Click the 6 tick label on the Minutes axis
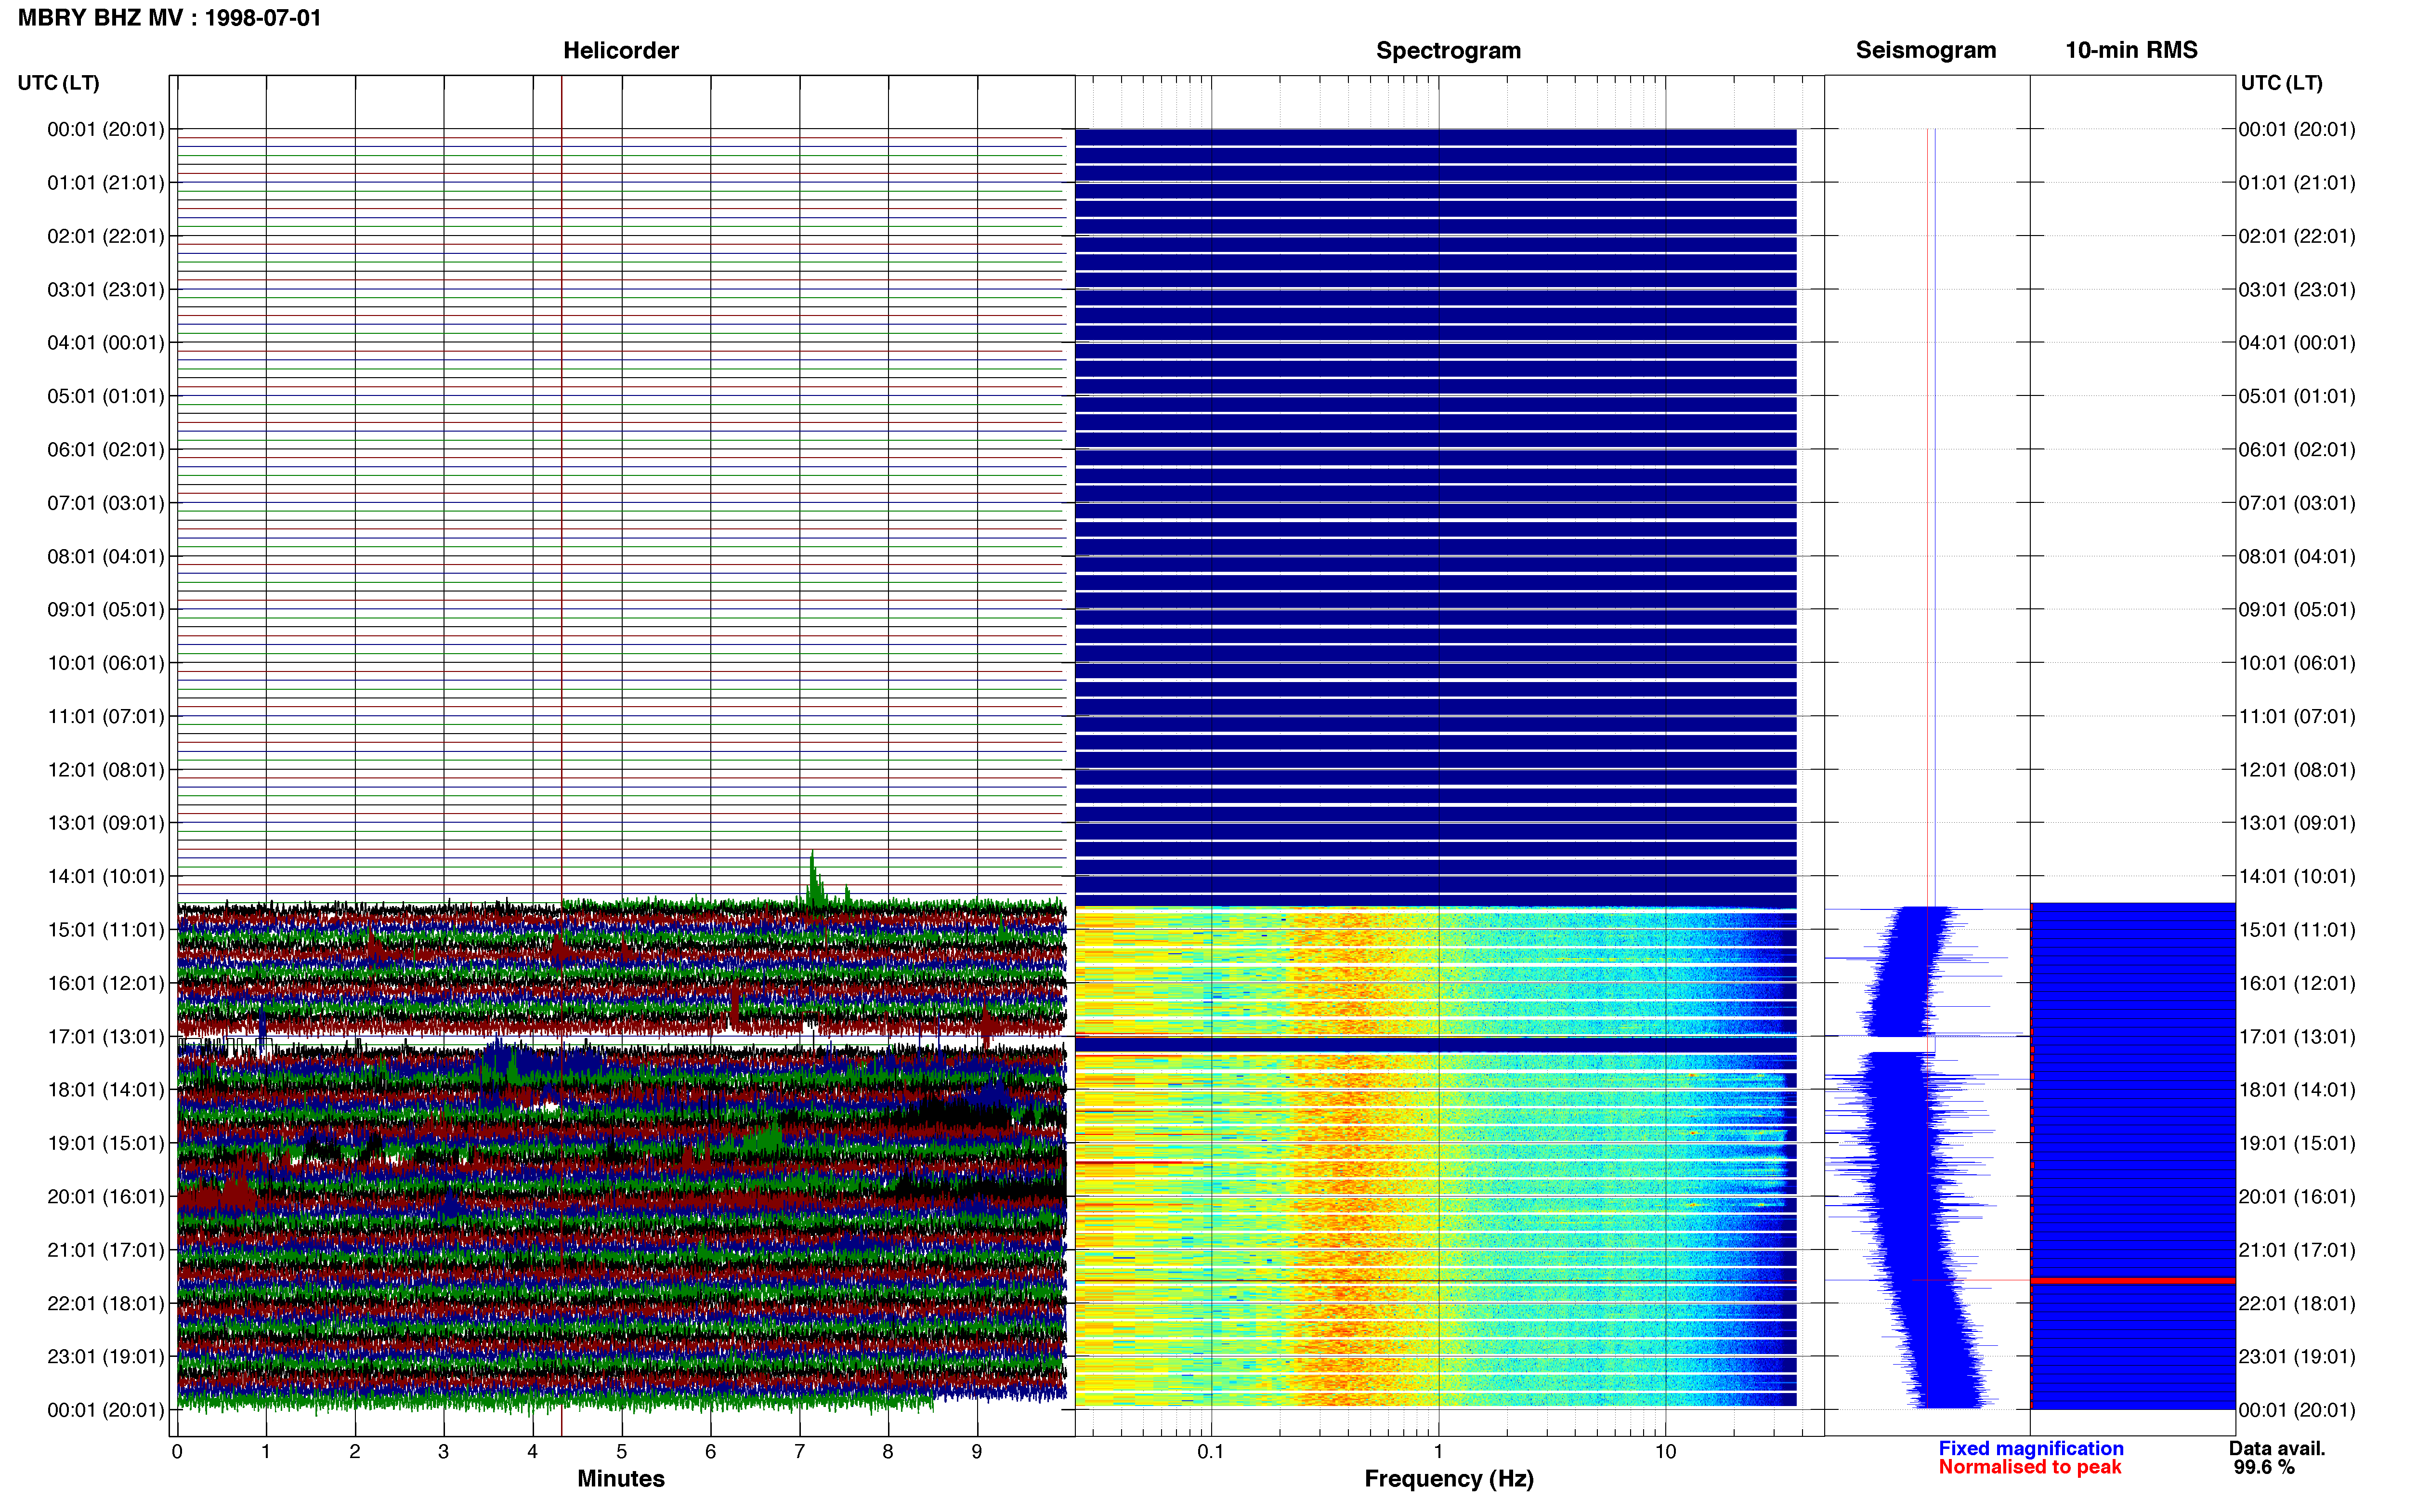This screenshot has width=2417, height=1512. coord(711,1451)
